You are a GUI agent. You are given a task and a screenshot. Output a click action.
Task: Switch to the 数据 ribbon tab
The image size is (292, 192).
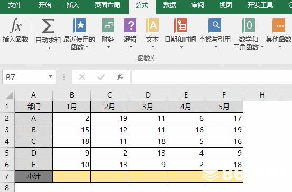tap(170, 5)
